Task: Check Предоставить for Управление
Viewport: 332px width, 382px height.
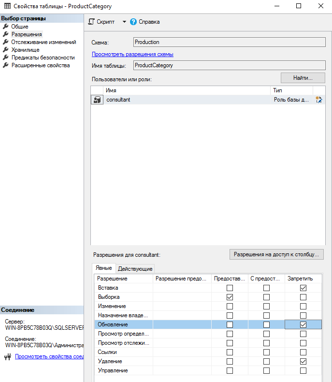Action: (x=230, y=371)
